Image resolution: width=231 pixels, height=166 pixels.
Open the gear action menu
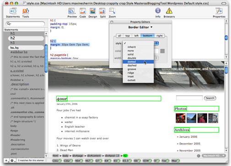point(12,161)
